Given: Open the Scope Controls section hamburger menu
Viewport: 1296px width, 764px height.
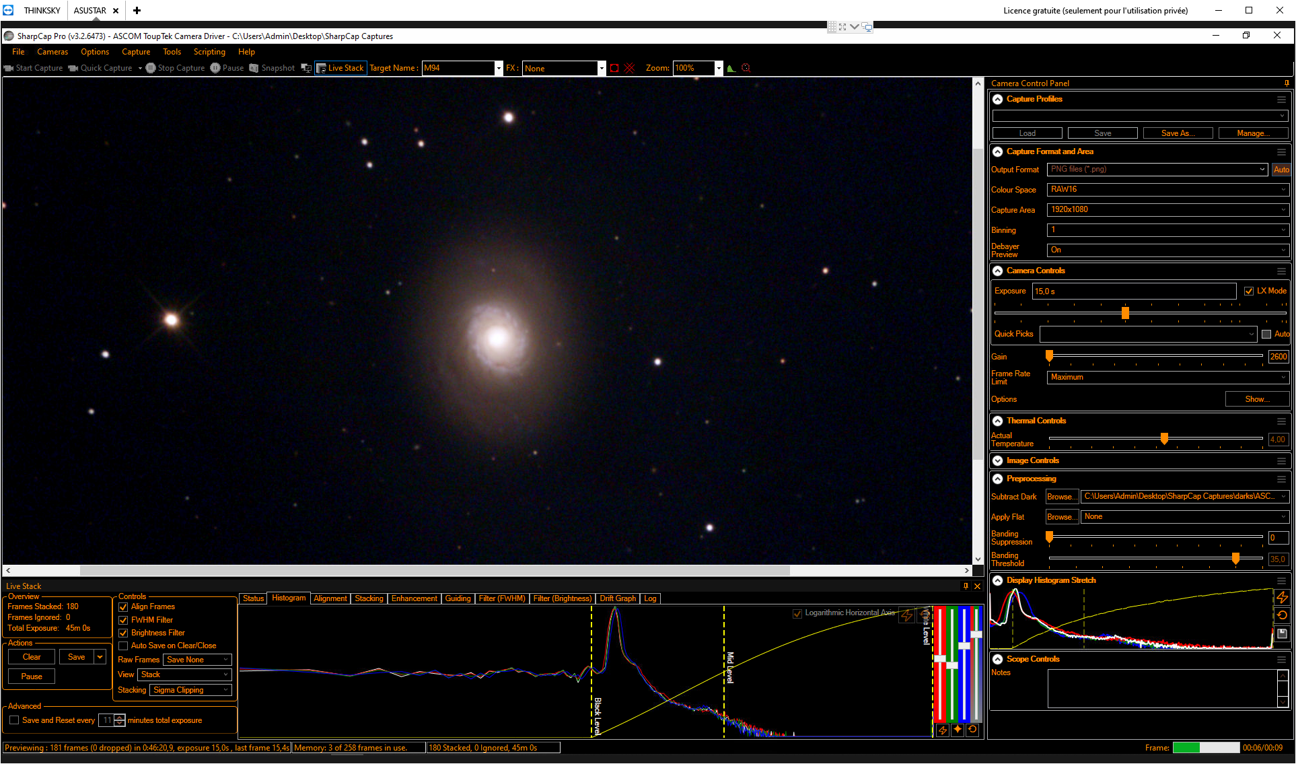Looking at the screenshot, I should tap(1281, 660).
